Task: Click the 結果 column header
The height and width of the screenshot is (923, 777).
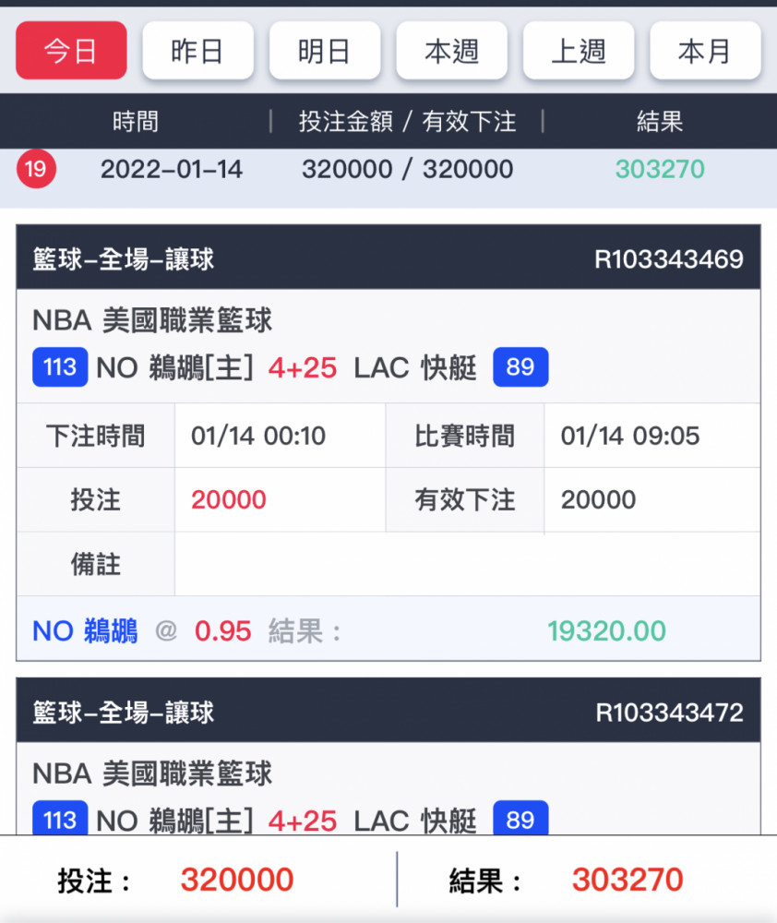Action: click(660, 121)
